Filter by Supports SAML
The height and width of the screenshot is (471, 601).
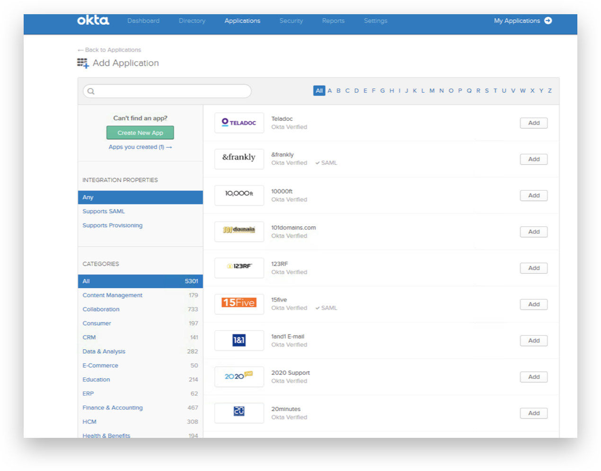click(x=104, y=212)
